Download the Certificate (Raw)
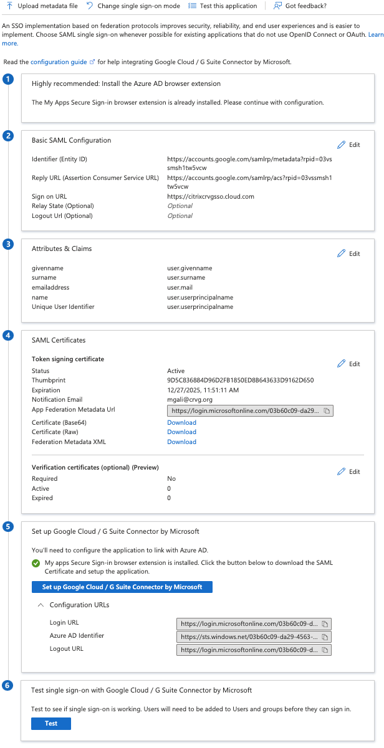384x748 pixels. tap(181, 432)
